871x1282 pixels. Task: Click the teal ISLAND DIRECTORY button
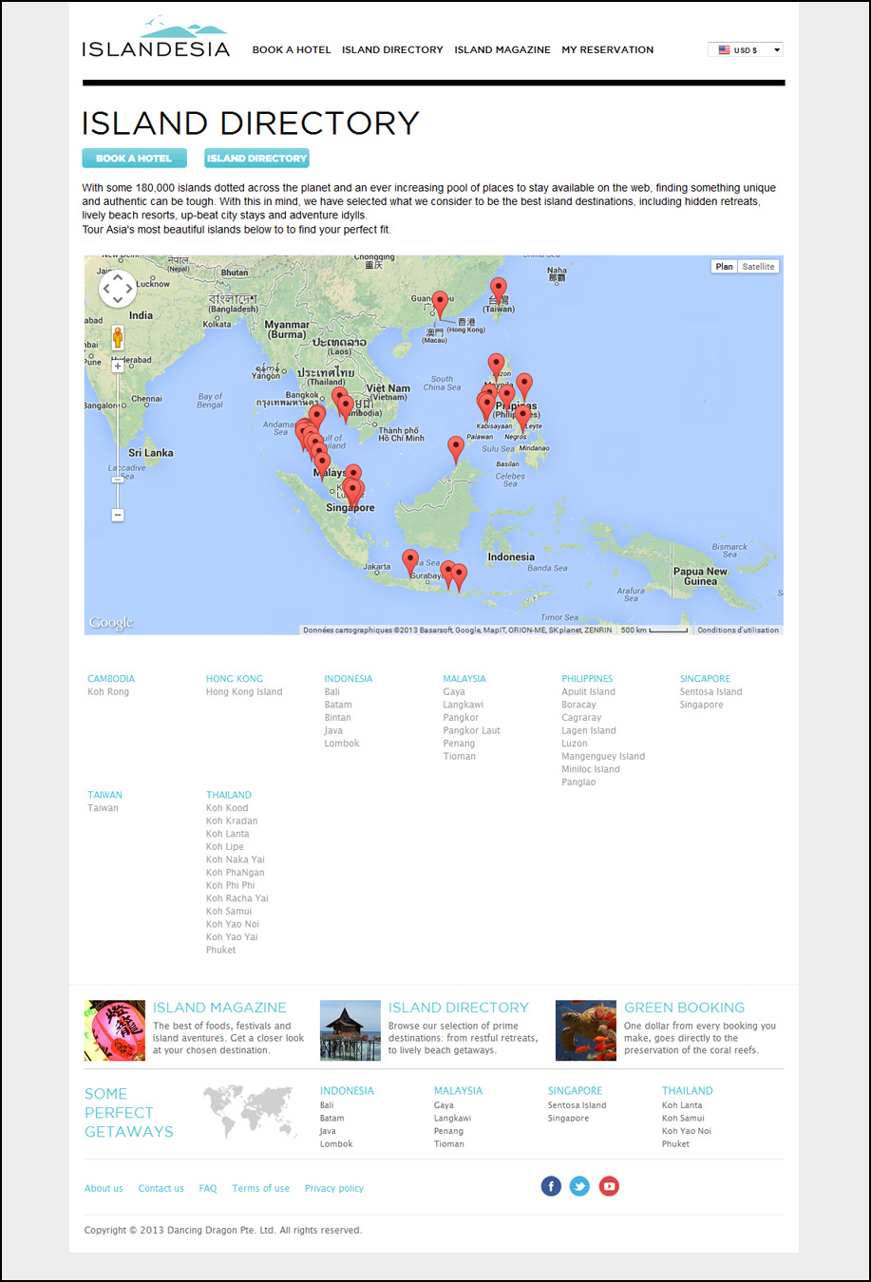coord(256,159)
